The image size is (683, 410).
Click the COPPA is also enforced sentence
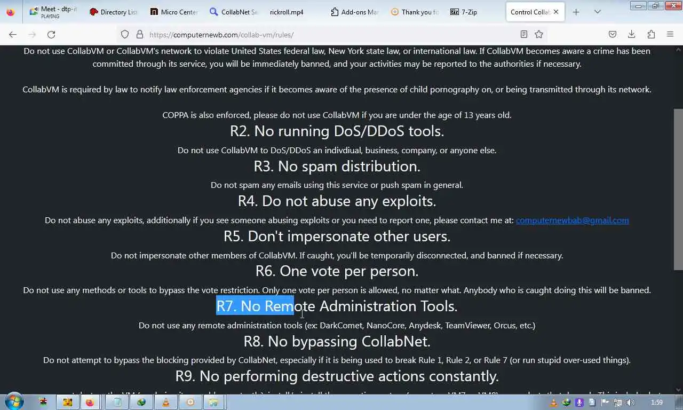click(337, 115)
